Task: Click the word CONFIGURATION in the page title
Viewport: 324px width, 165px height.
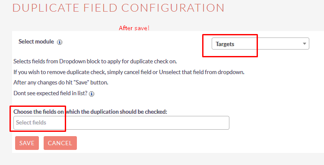Action: tap(173, 8)
